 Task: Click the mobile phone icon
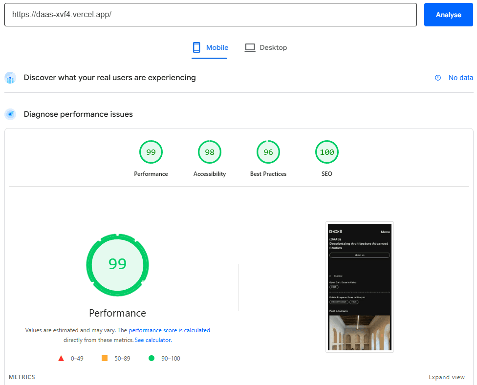coord(196,47)
